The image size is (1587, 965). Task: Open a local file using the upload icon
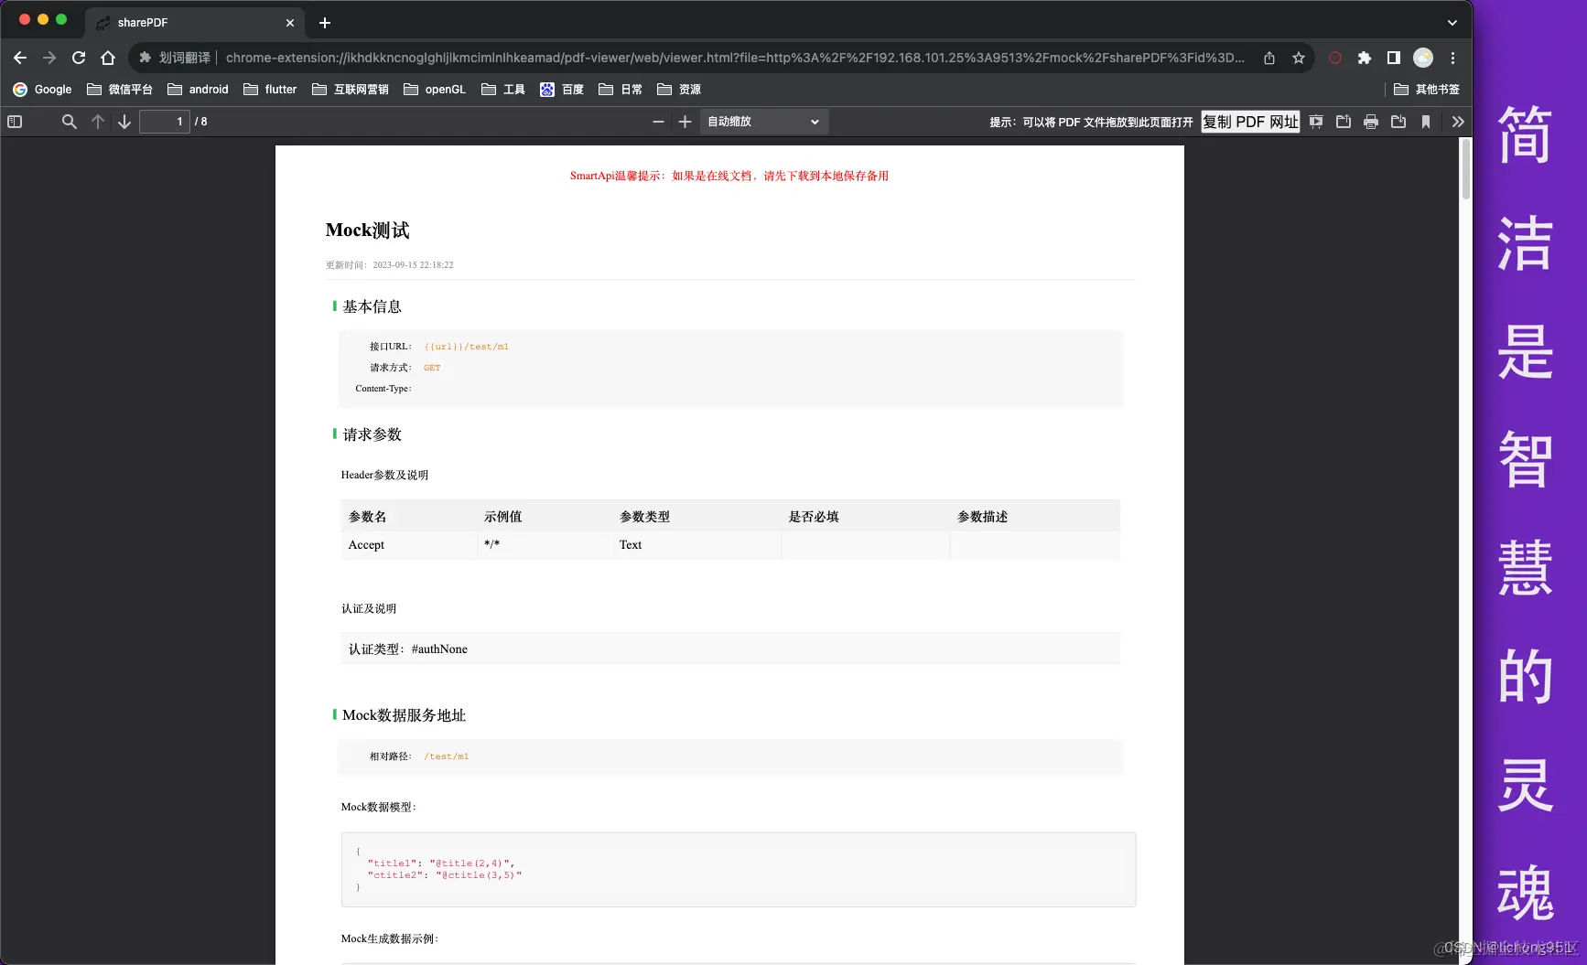tap(1344, 121)
